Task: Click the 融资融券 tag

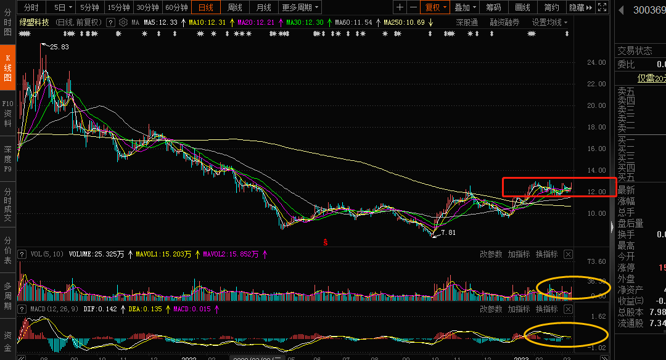Action: point(504,22)
